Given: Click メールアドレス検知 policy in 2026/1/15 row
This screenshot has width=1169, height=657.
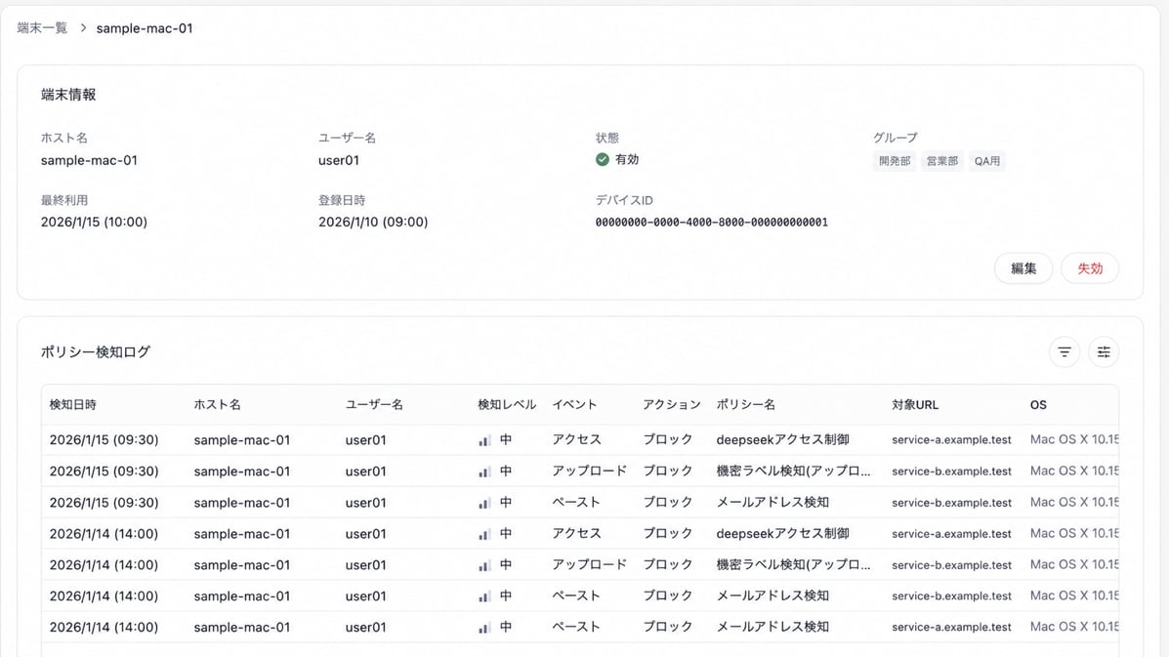Looking at the screenshot, I should pyautogui.click(x=772, y=503).
